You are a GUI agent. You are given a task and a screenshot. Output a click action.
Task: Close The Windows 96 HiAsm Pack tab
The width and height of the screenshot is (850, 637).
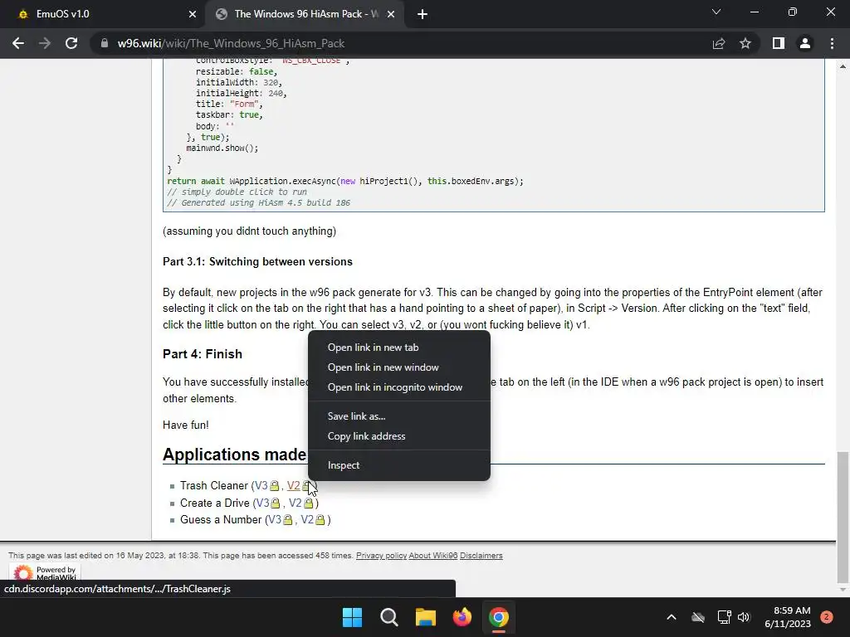point(391,14)
